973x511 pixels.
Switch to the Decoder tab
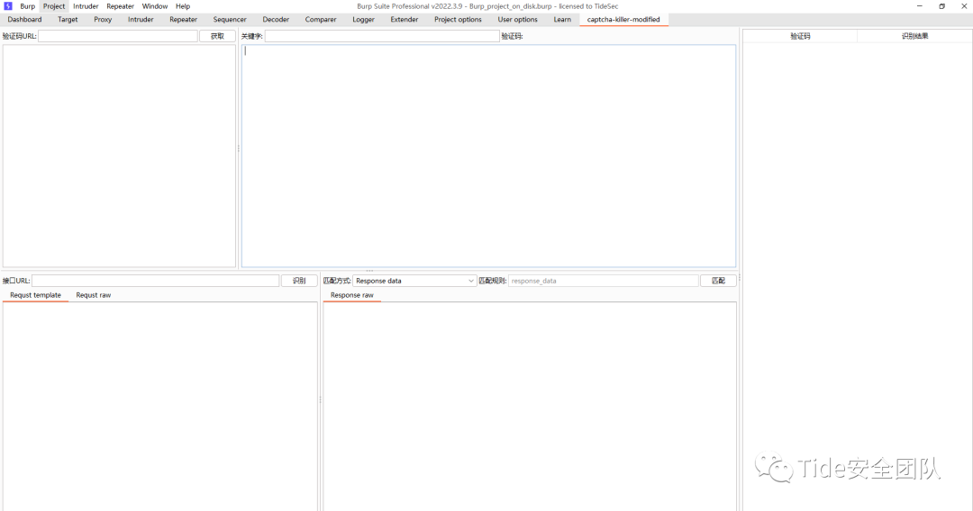277,19
